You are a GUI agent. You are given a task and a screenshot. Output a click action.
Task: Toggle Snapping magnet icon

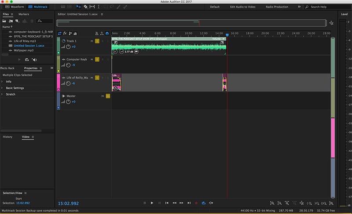click(107, 33)
